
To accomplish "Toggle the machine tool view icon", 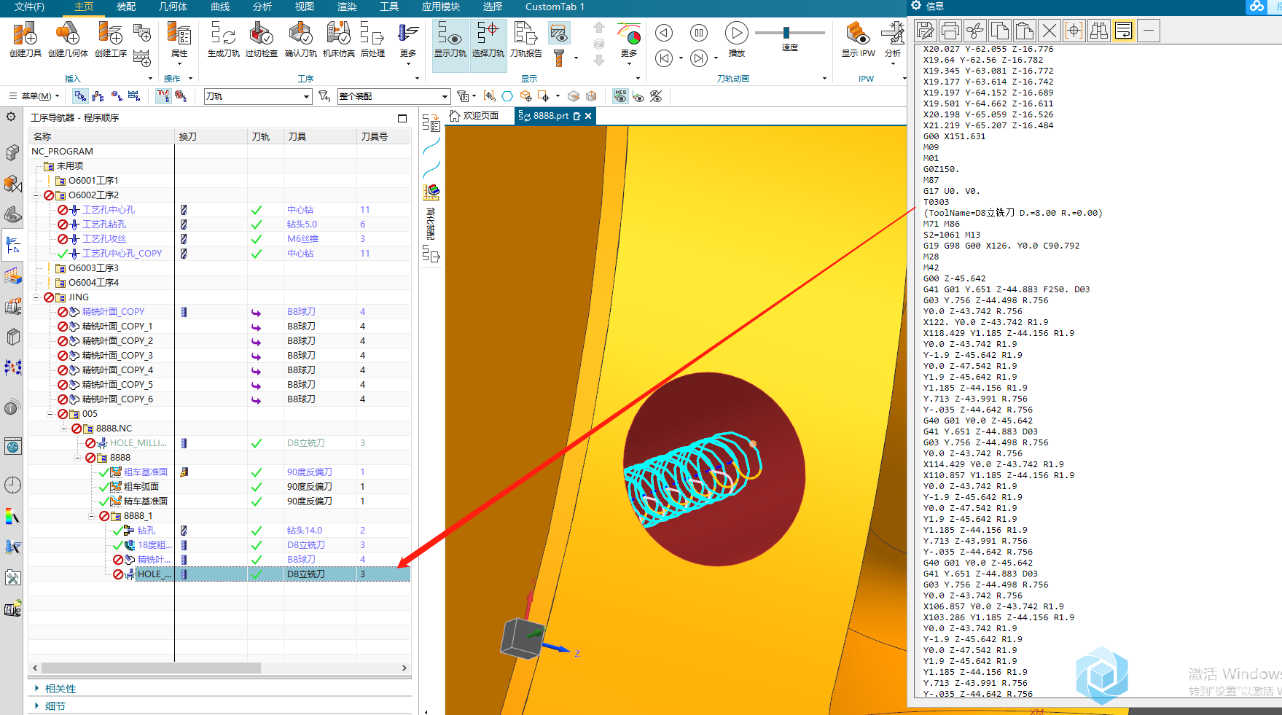I will pyautogui.click(x=98, y=96).
